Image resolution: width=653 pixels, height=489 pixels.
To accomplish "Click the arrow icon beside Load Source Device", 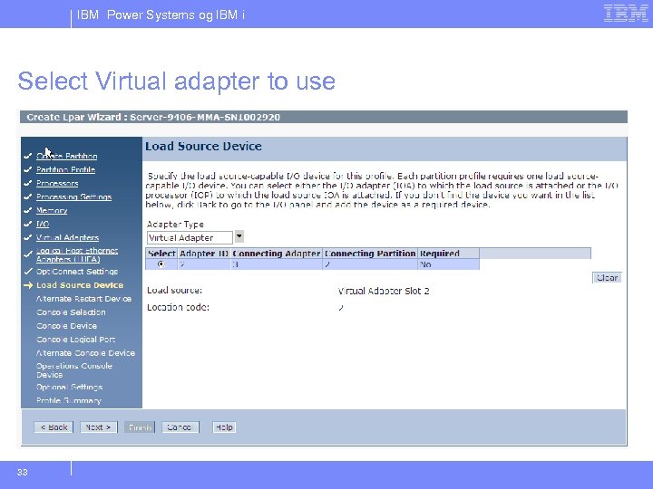I will click(28, 285).
